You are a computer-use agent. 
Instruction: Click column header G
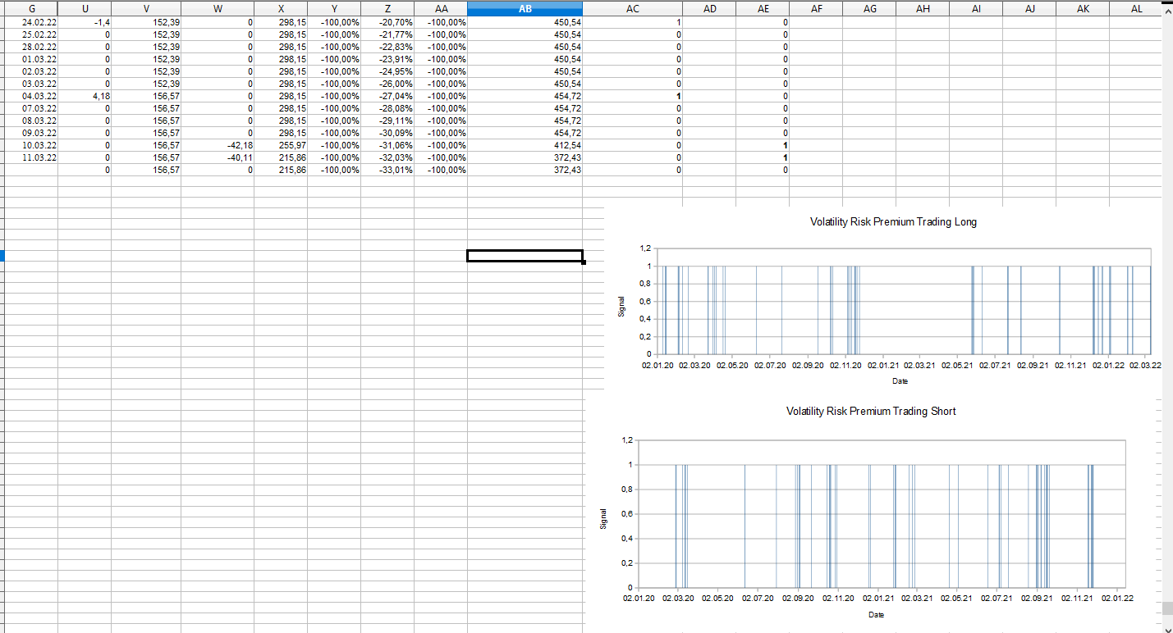[31, 8]
